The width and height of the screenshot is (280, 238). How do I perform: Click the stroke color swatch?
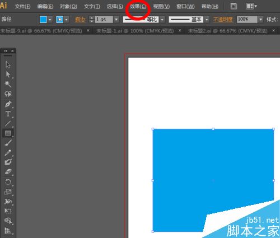click(x=60, y=20)
